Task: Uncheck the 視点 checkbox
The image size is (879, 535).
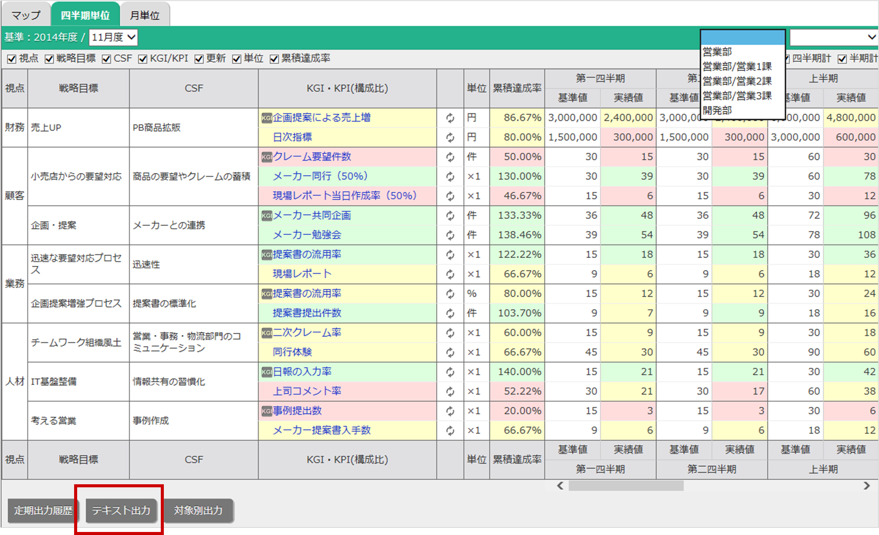Action: point(12,59)
